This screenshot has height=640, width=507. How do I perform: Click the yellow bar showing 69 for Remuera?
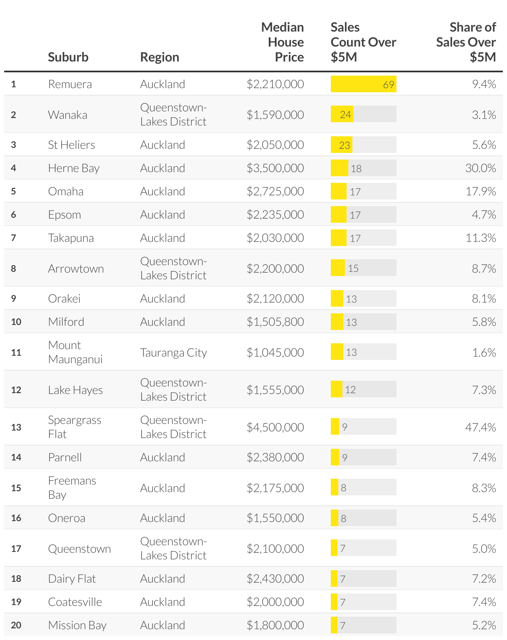[x=363, y=84]
